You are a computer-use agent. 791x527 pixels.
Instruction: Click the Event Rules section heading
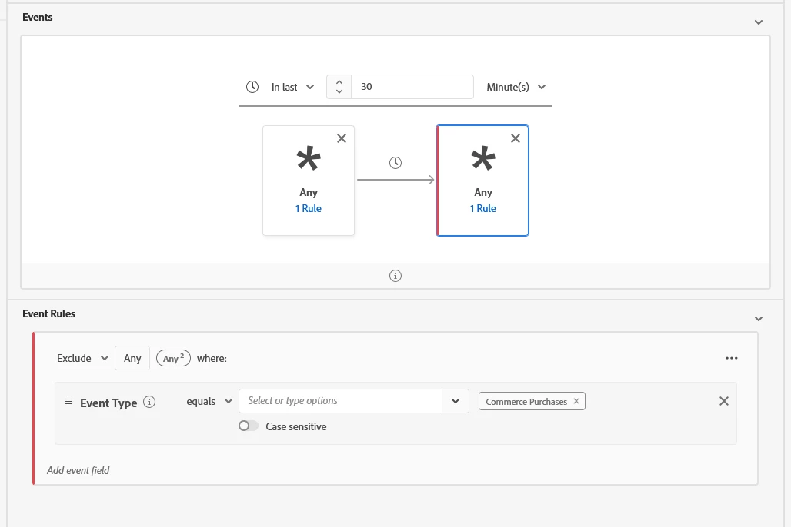(49, 314)
